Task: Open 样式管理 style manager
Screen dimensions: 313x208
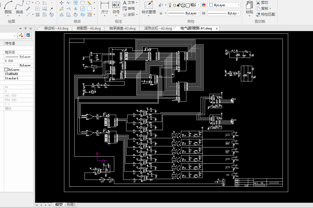Action: pos(149,8)
